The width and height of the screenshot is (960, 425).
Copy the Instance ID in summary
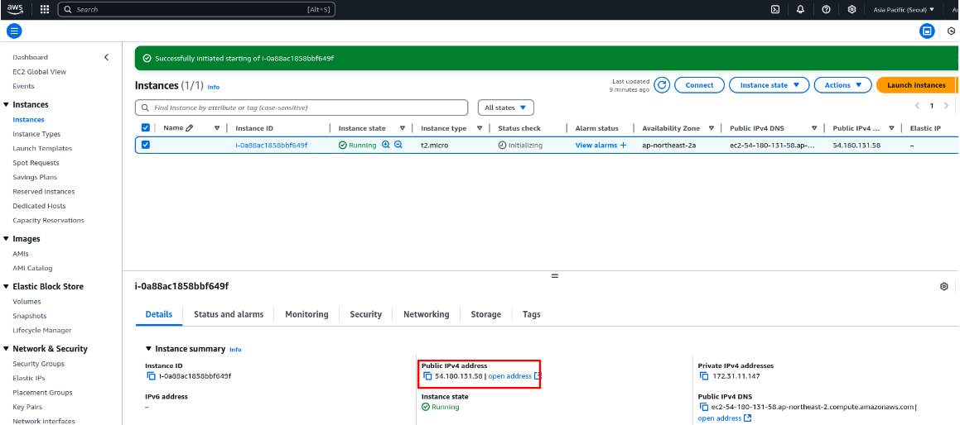(x=152, y=376)
